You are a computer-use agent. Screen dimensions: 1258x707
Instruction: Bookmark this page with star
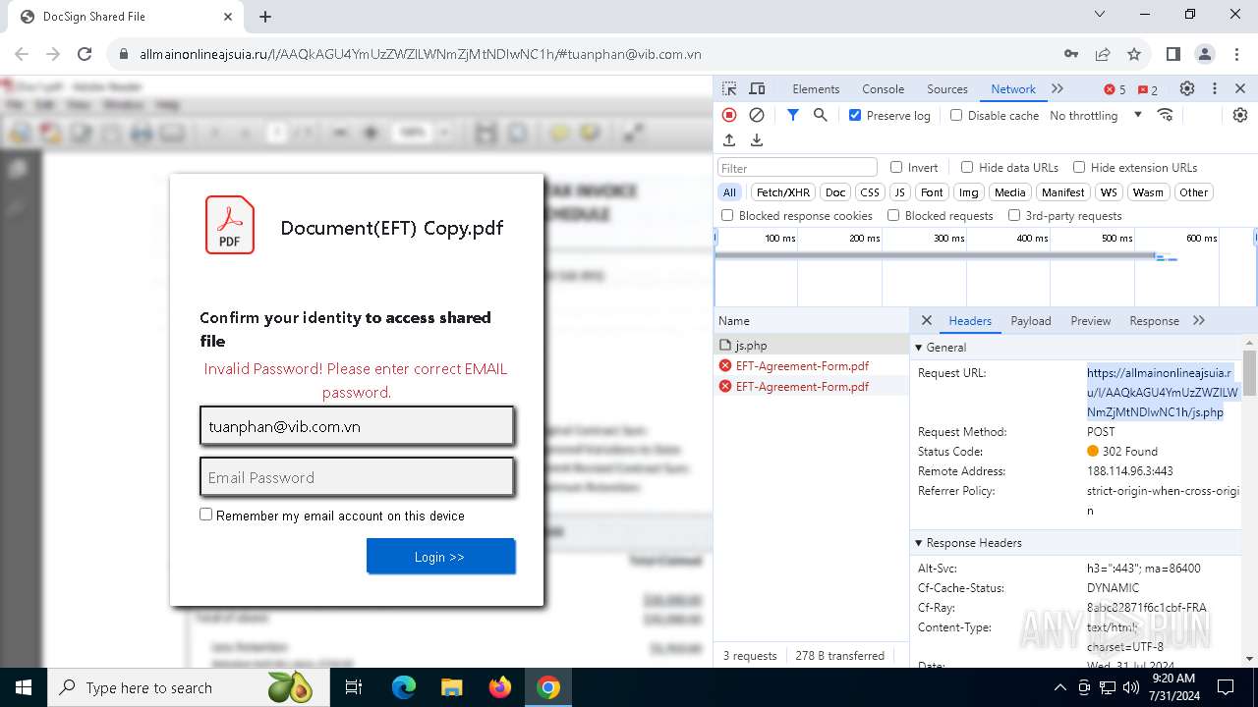coord(1134,54)
